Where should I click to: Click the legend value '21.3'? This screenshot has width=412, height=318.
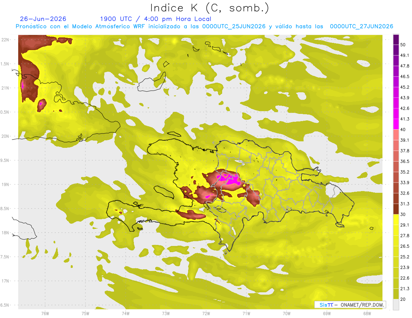pyautogui.click(x=404, y=288)
